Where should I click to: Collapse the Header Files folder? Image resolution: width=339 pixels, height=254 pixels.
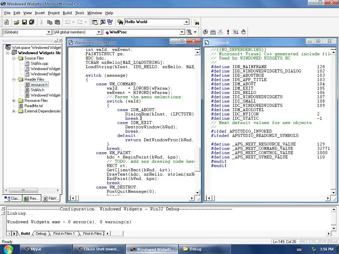click(x=14, y=79)
